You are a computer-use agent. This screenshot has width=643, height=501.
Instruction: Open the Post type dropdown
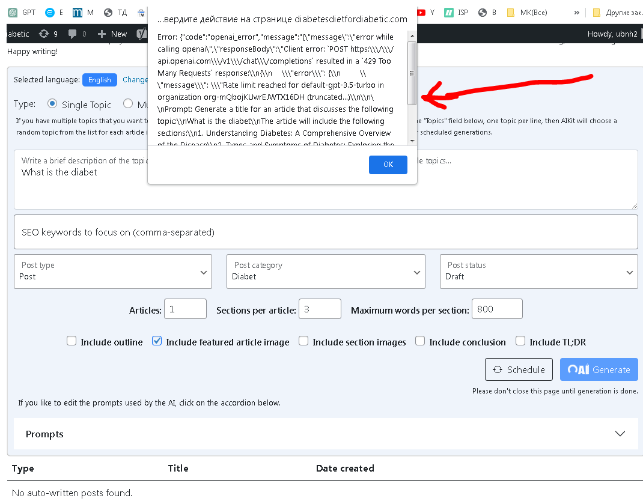click(113, 272)
